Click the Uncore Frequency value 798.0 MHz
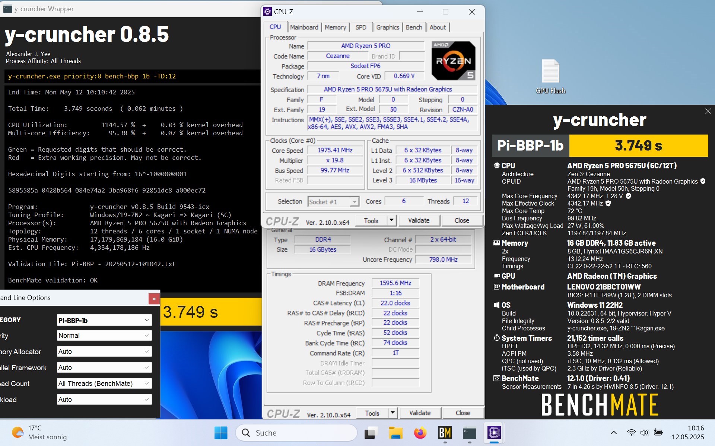 click(443, 259)
